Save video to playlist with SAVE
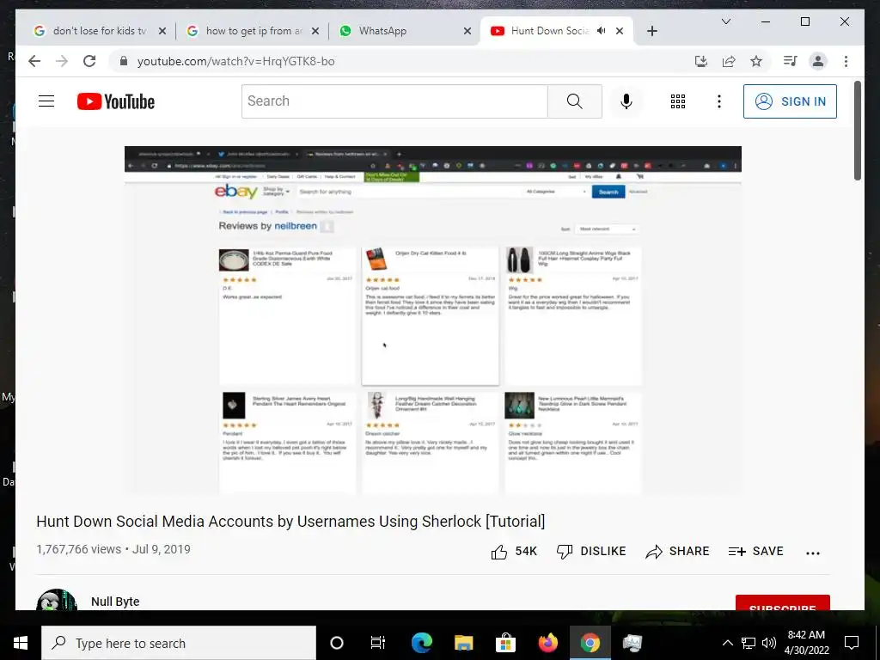The width and height of the screenshot is (880, 660). pyautogui.click(x=755, y=551)
